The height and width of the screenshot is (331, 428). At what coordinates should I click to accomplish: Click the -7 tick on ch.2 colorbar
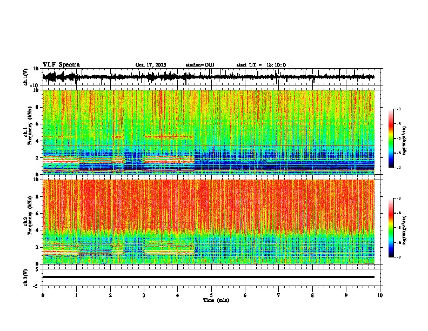tap(399, 257)
